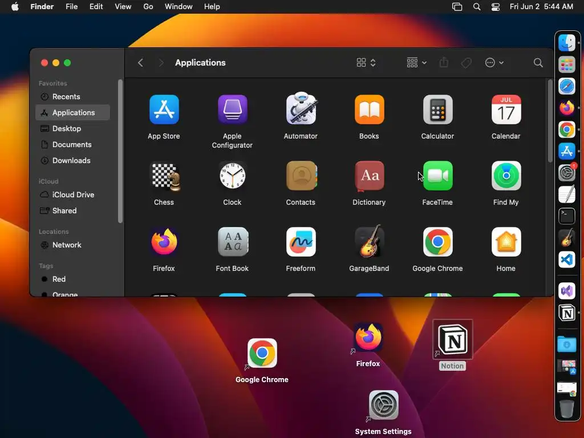Select the Calendar app icon
Viewport: 584px width, 438px height.
click(x=506, y=109)
